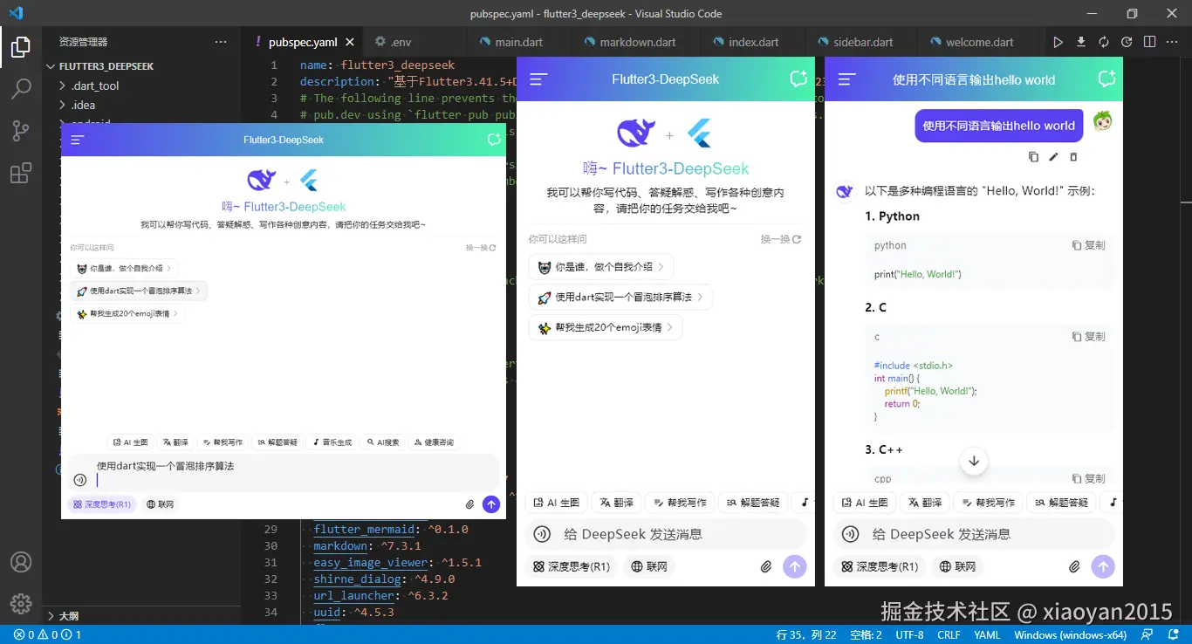This screenshot has width=1192, height=644.
Task: Enable 深度思考(R1) mode in the right chat panel
Action: click(880, 566)
